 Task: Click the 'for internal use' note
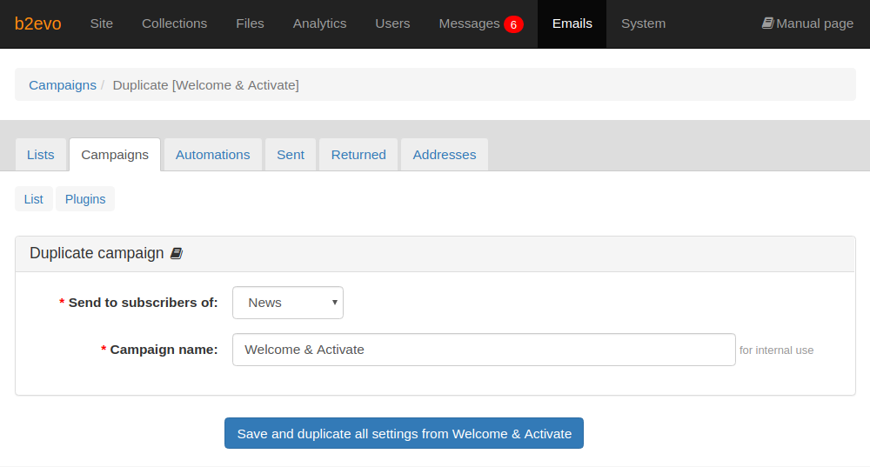[776, 350]
